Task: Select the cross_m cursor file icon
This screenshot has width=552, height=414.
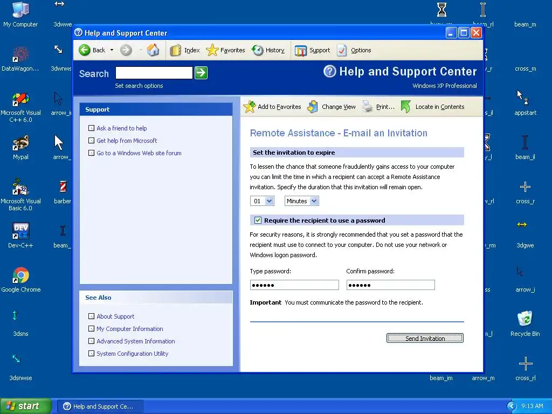Action: [525, 68]
